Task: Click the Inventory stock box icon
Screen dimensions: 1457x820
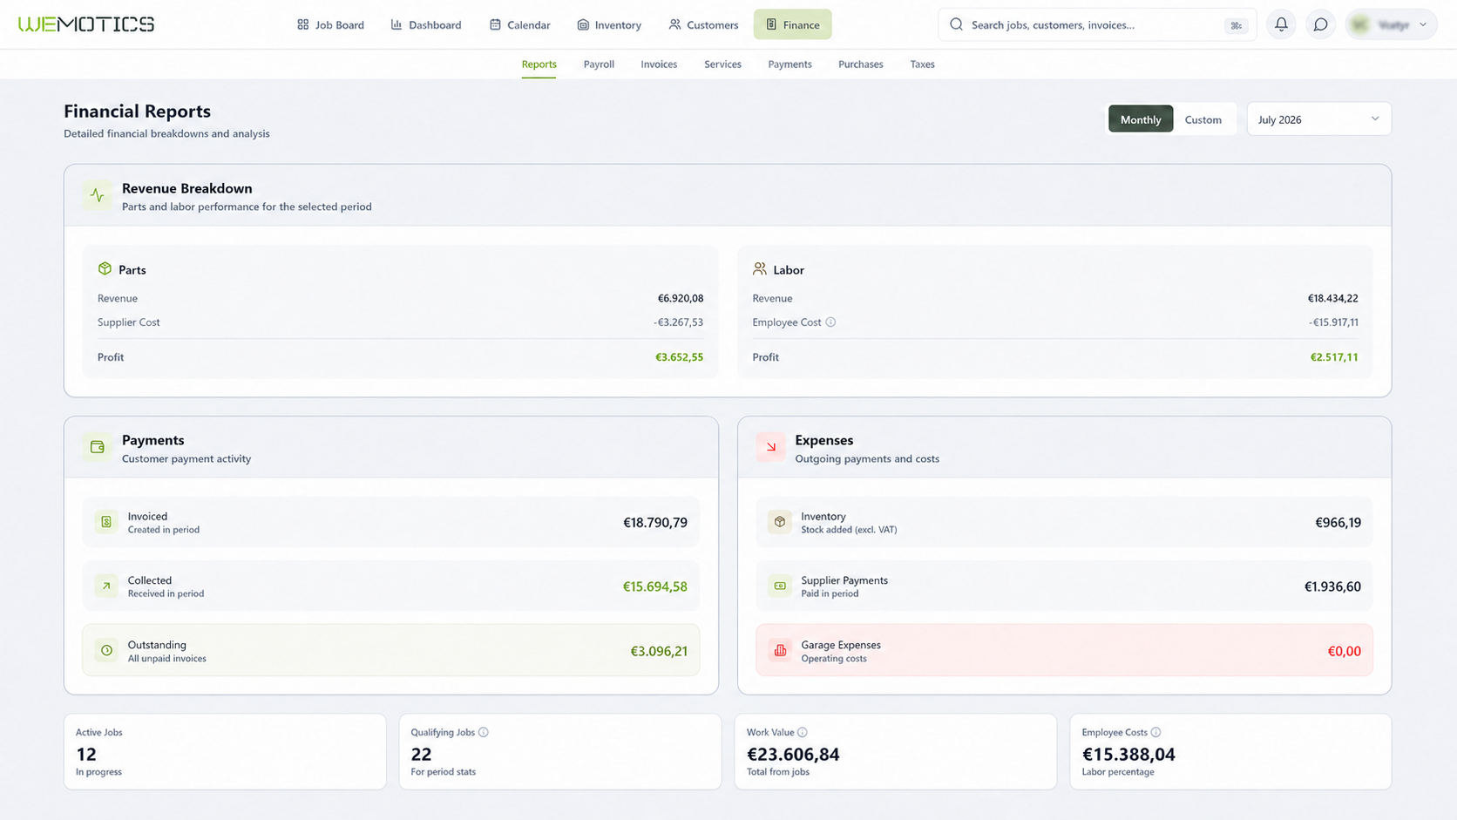Action: [780, 522]
